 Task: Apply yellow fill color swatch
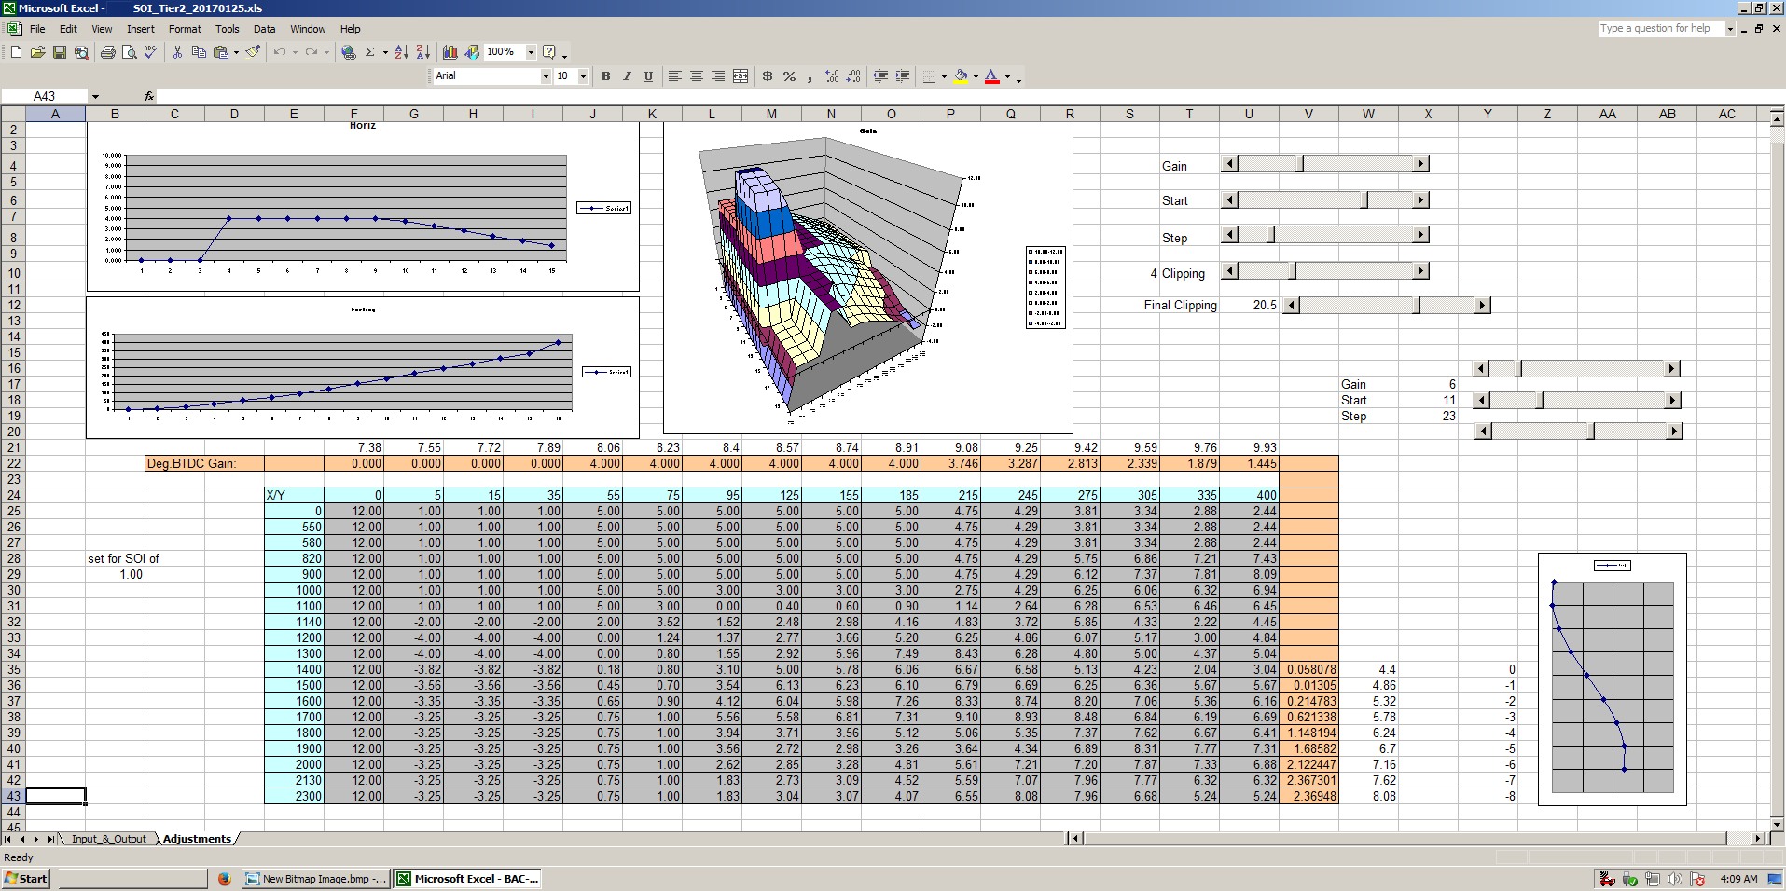962,76
